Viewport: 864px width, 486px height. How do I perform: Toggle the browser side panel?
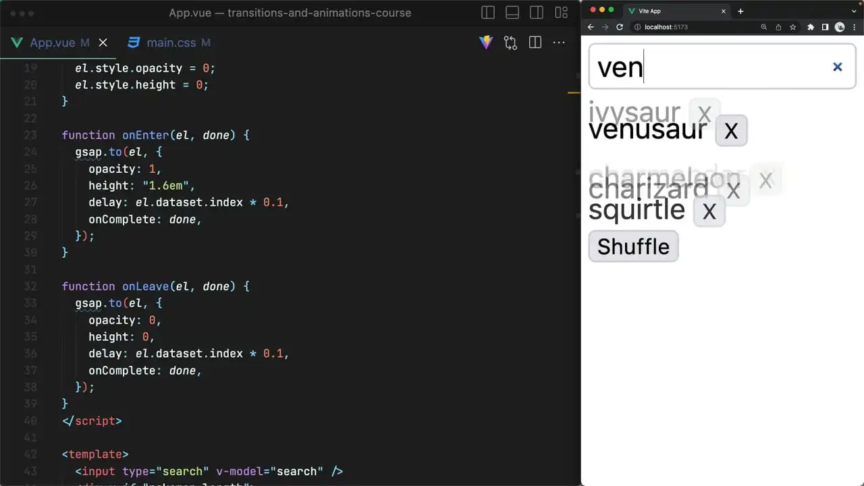pyautogui.click(x=825, y=27)
